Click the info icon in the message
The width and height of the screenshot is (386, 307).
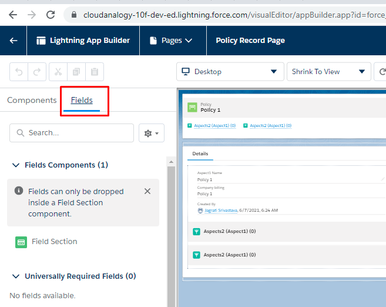point(19,191)
